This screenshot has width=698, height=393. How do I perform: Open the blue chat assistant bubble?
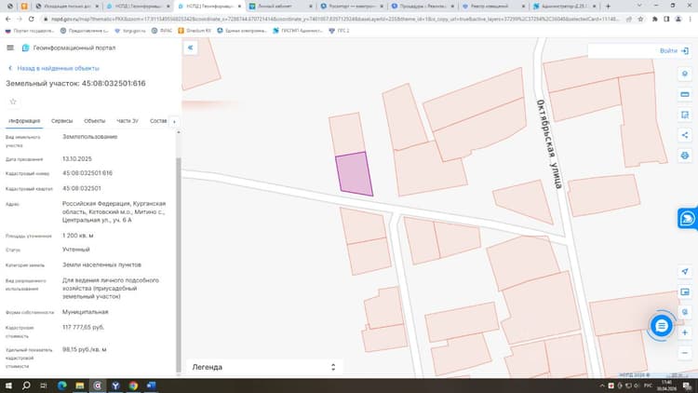661,326
